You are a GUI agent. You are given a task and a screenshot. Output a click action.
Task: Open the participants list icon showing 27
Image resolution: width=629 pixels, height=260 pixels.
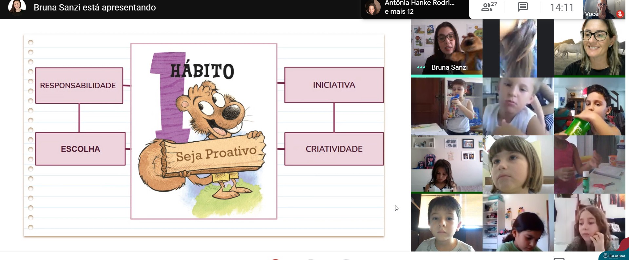(488, 7)
